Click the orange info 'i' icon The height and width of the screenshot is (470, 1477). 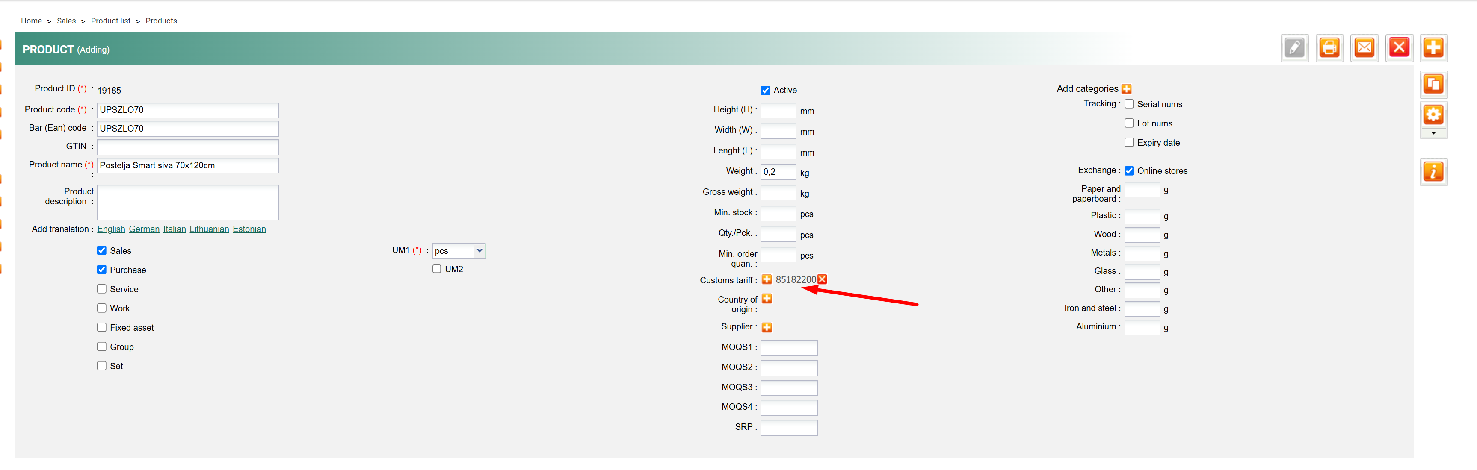point(1433,172)
